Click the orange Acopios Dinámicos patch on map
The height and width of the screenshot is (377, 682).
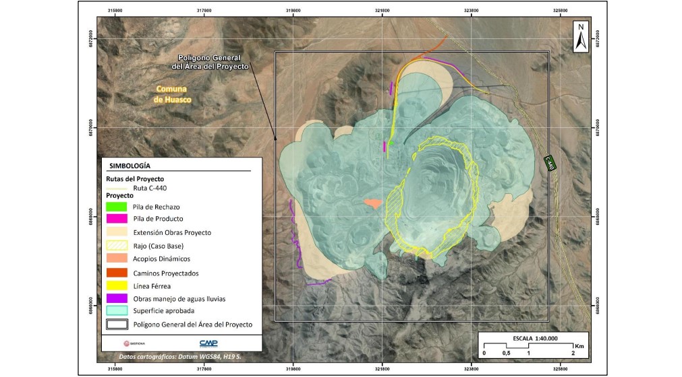coord(371,202)
